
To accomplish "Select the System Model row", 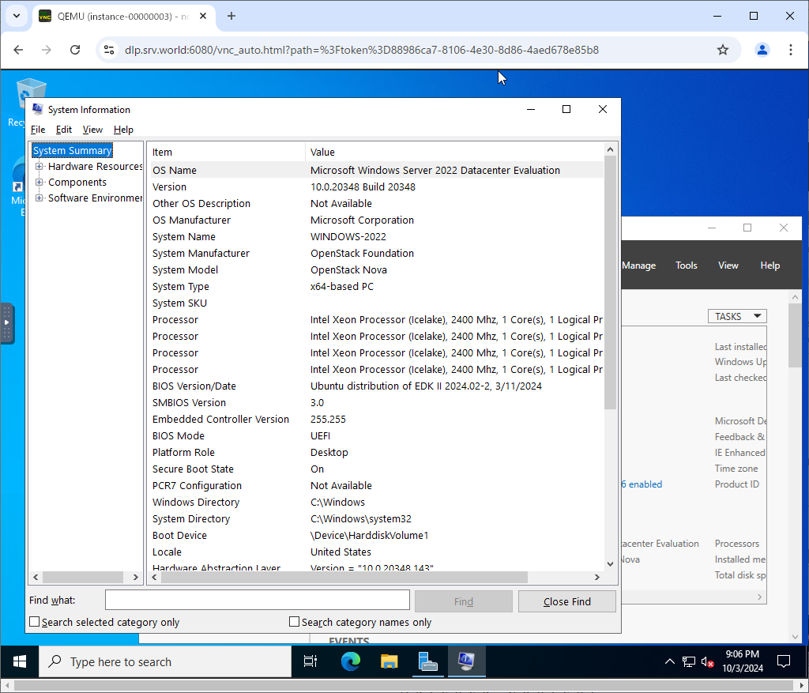I will [x=377, y=270].
